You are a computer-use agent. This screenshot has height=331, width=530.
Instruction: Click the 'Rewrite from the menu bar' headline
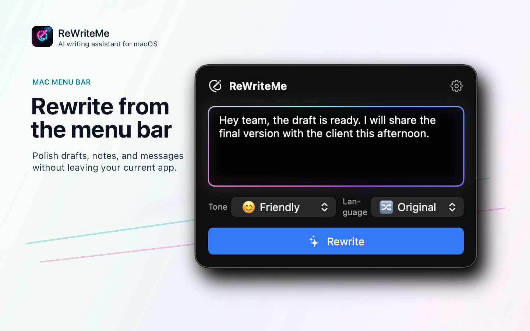[x=101, y=118]
